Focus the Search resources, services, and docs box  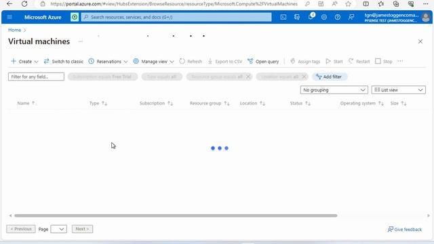click(176, 17)
